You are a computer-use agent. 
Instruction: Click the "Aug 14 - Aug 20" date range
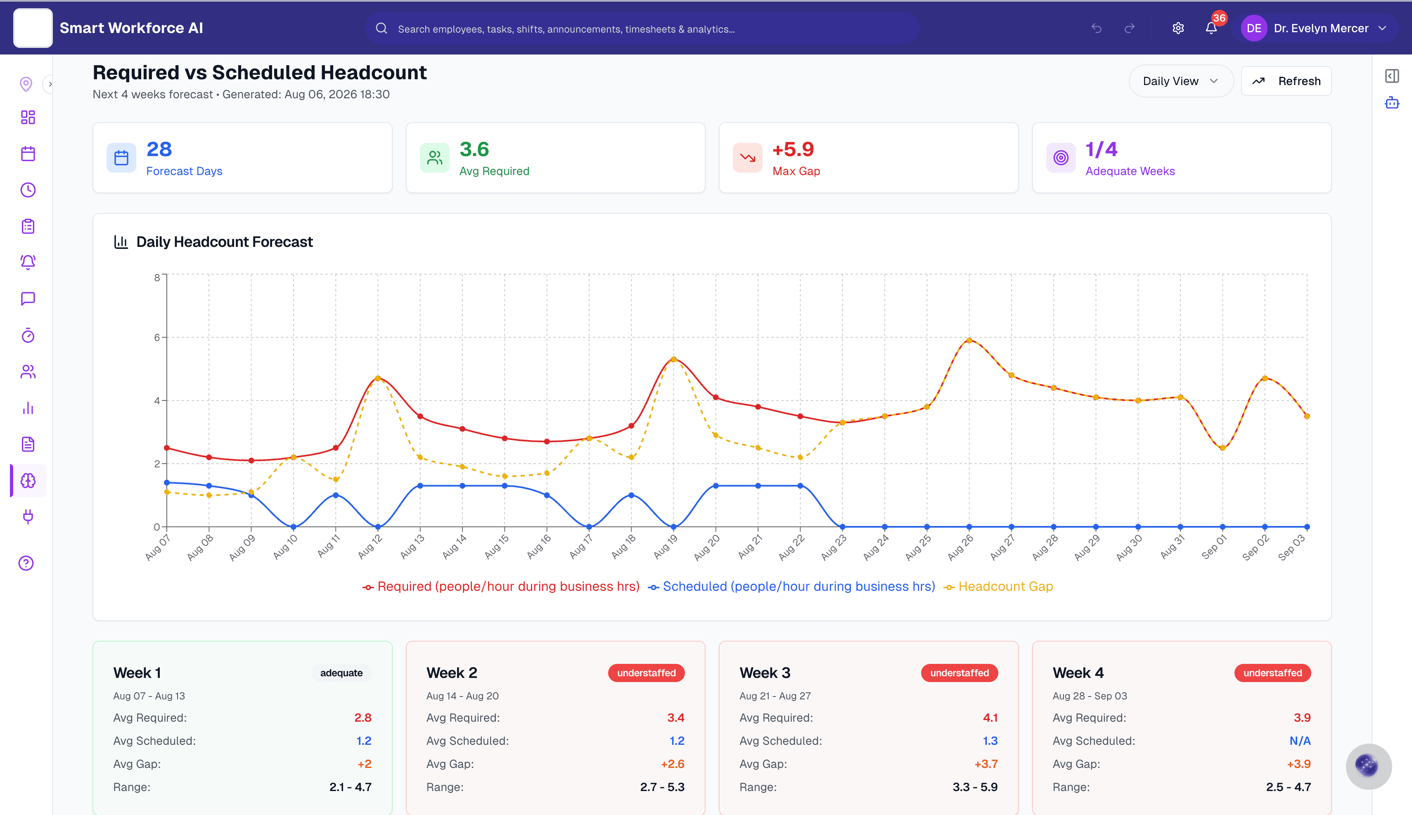(462, 696)
